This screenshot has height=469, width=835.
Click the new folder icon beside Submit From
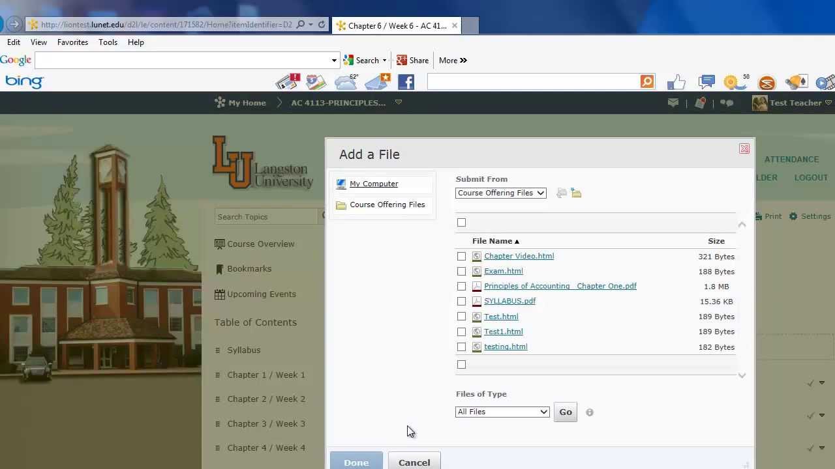[x=576, y=193]
